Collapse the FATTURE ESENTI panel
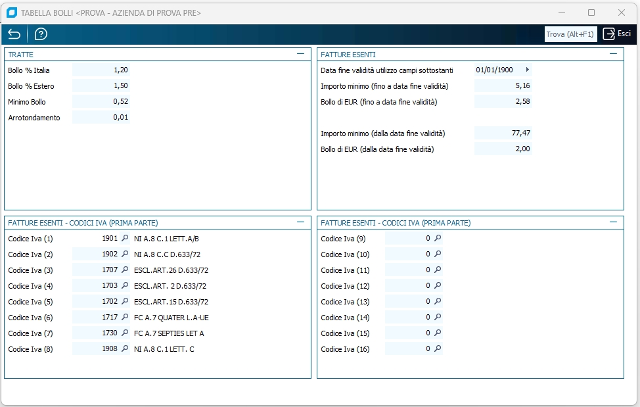Screen dimensions: 640x407 click(613, 54)
